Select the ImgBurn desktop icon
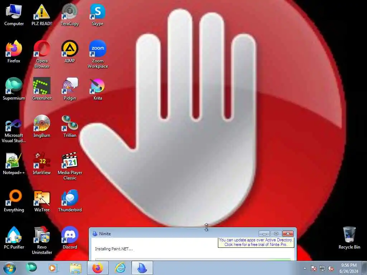367x275 pixels. tap(42, 126)
